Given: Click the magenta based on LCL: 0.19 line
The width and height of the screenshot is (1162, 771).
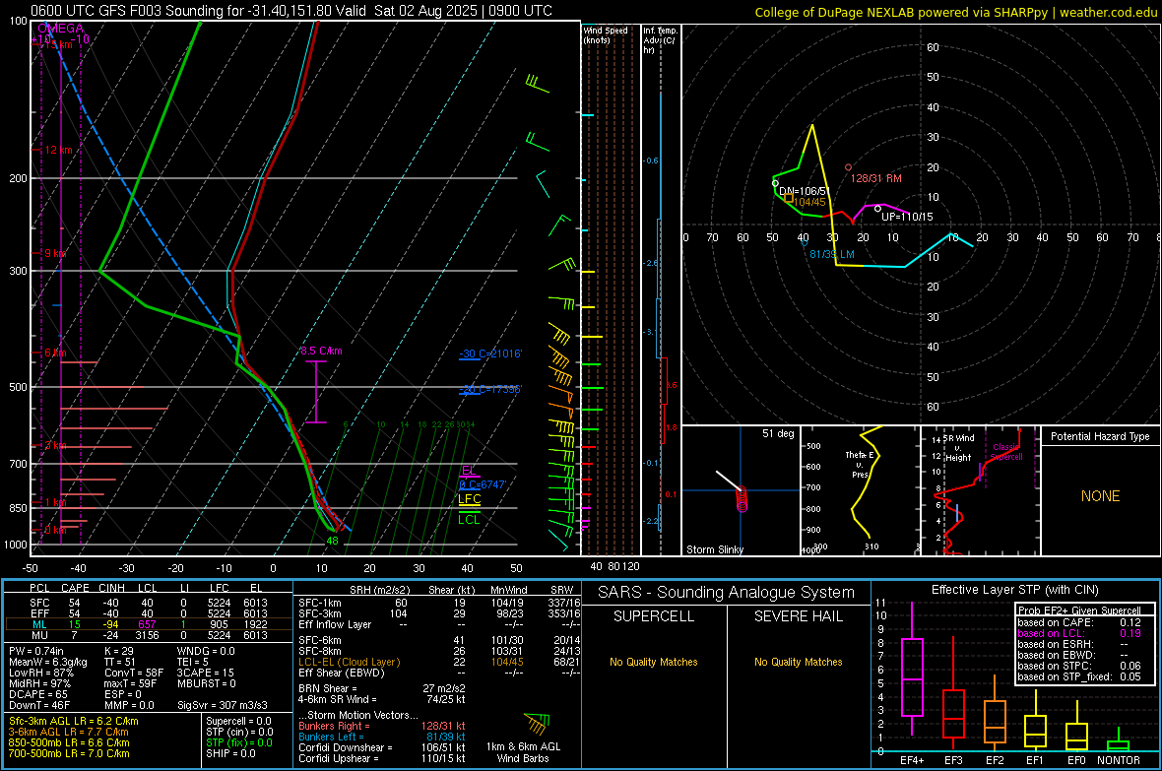Looking at the screenshot, I should pyautogui.click(x=1078, y=633).
